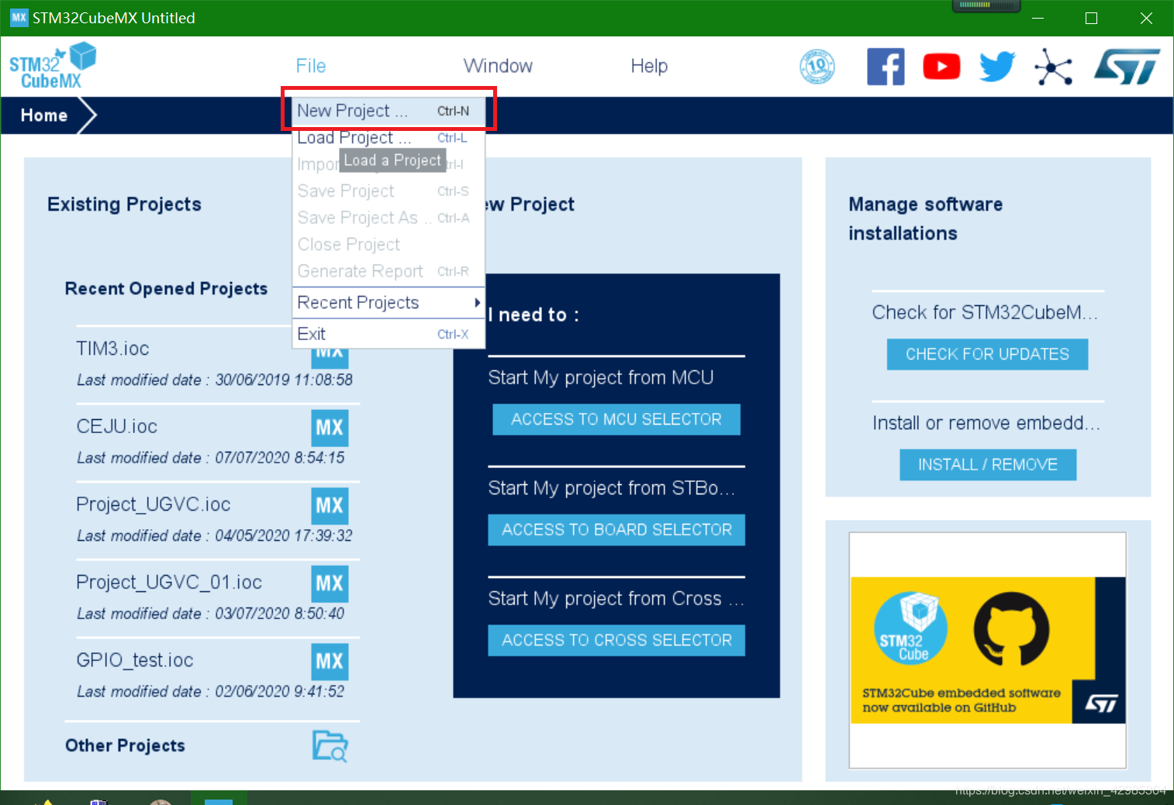This screenshot has width=1174, height=805.
Task: Open recent project CEJU.ioc
Action: 117,427
